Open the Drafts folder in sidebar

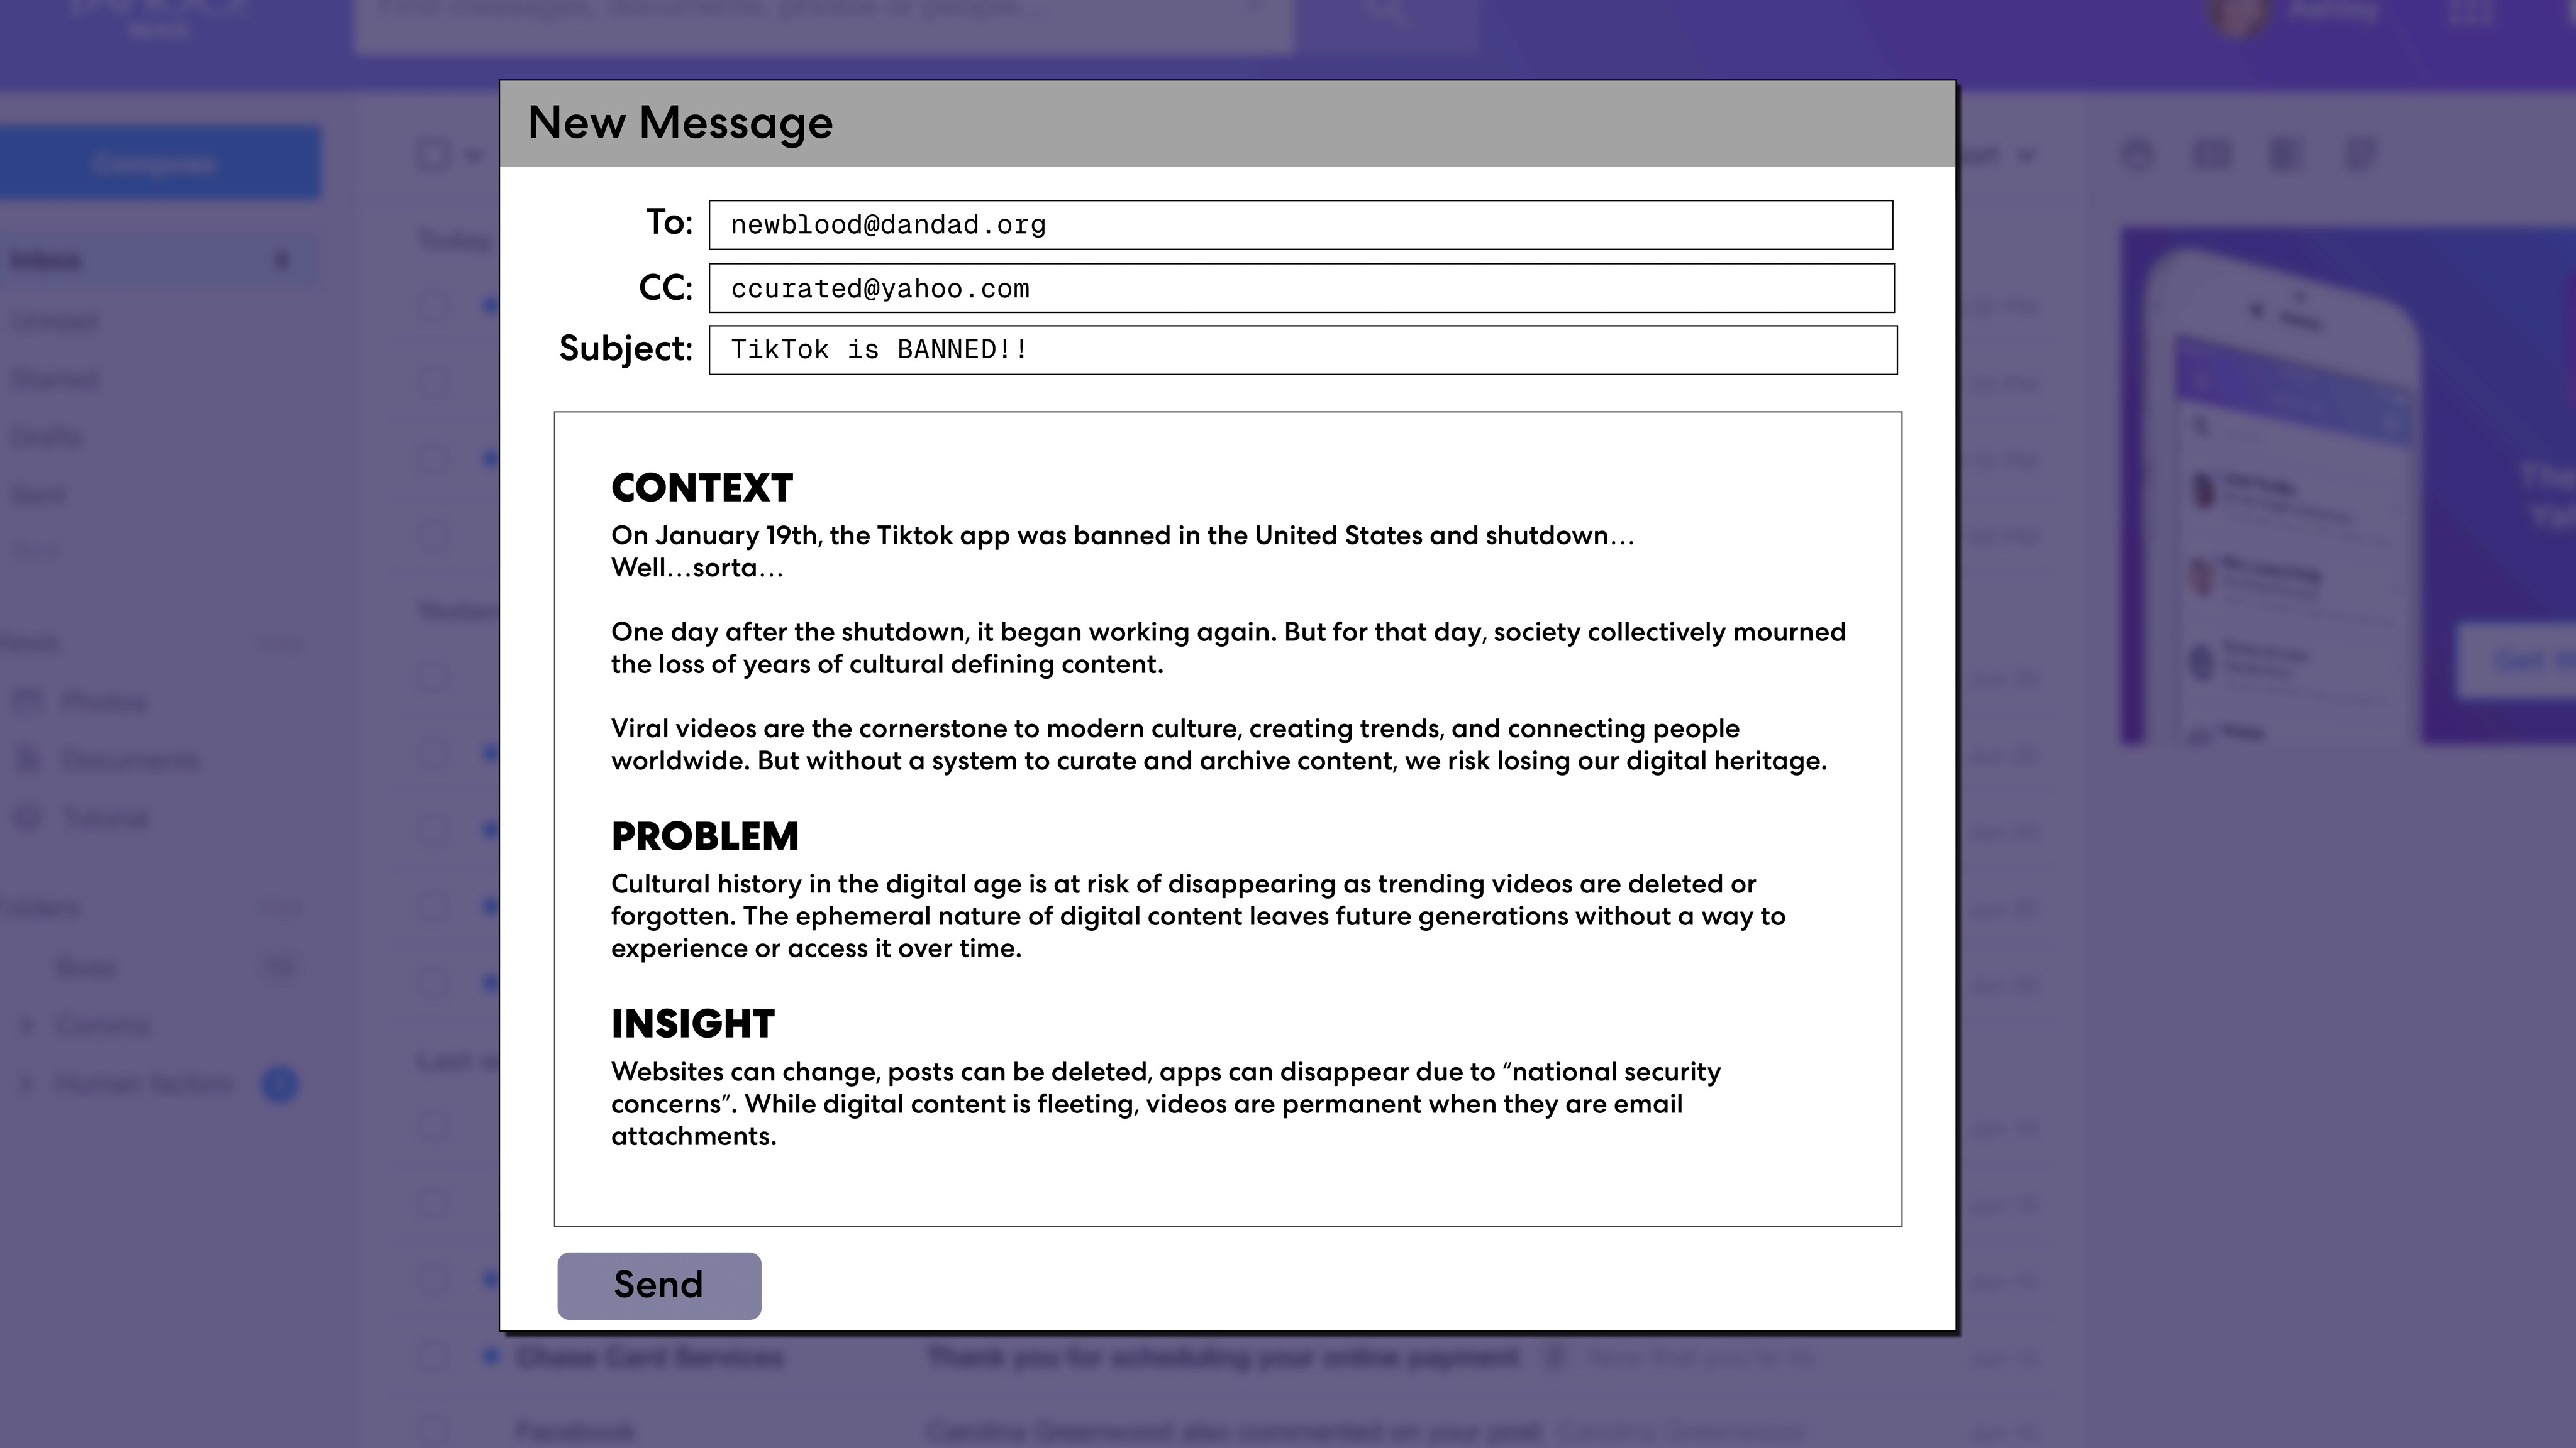pos(46,437)
